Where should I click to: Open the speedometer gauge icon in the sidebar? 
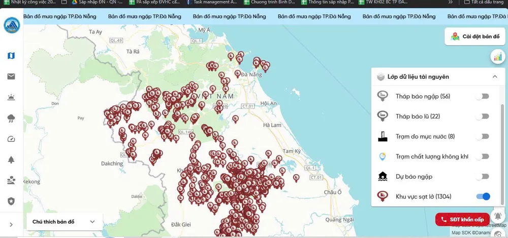11,139
